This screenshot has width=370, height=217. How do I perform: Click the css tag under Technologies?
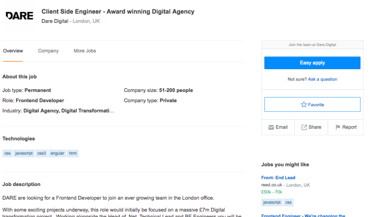[7, 153]
